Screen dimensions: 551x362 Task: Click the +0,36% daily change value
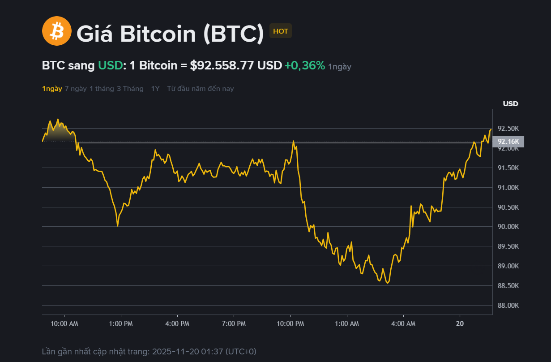point(305,65)
